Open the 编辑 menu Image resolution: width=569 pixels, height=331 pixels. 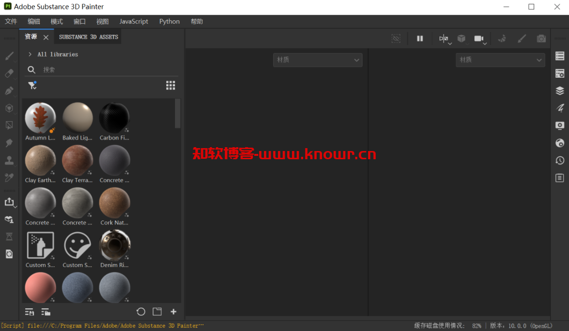coord(34,21)
